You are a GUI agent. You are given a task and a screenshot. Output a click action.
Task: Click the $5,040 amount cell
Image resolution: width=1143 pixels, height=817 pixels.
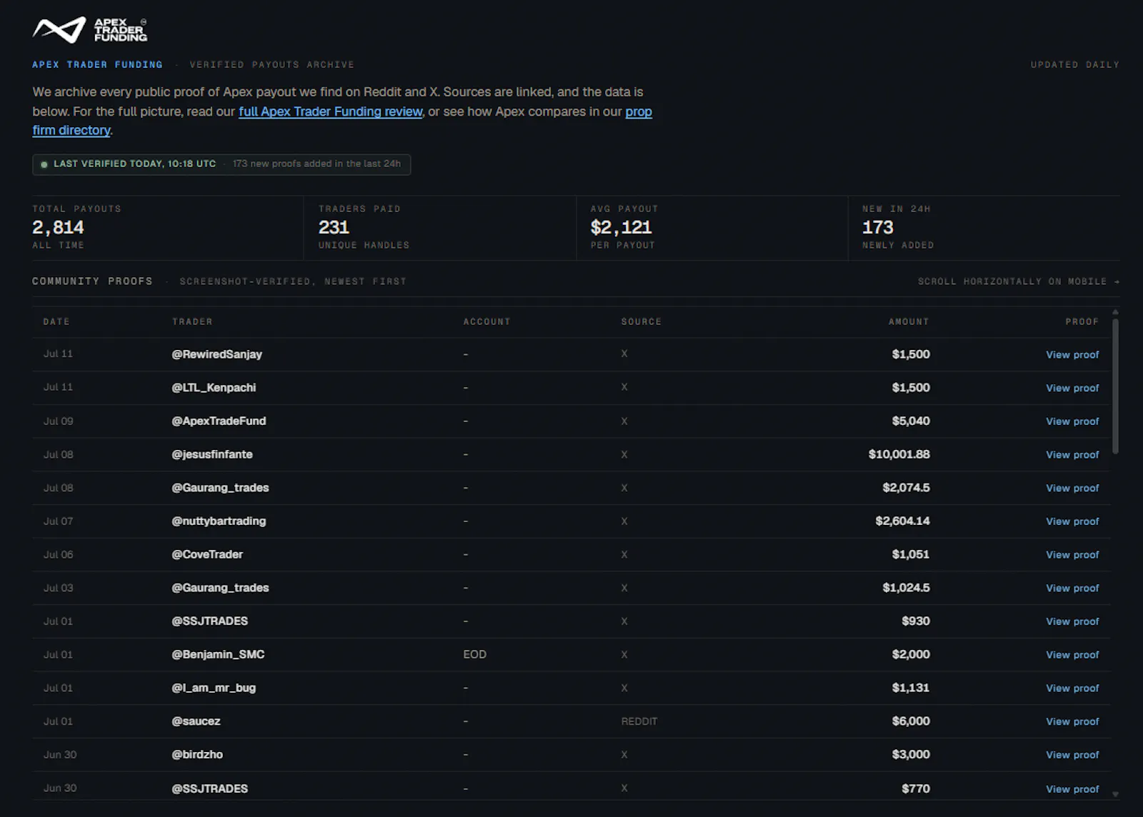pyautogui.click(x=911, y=421)
